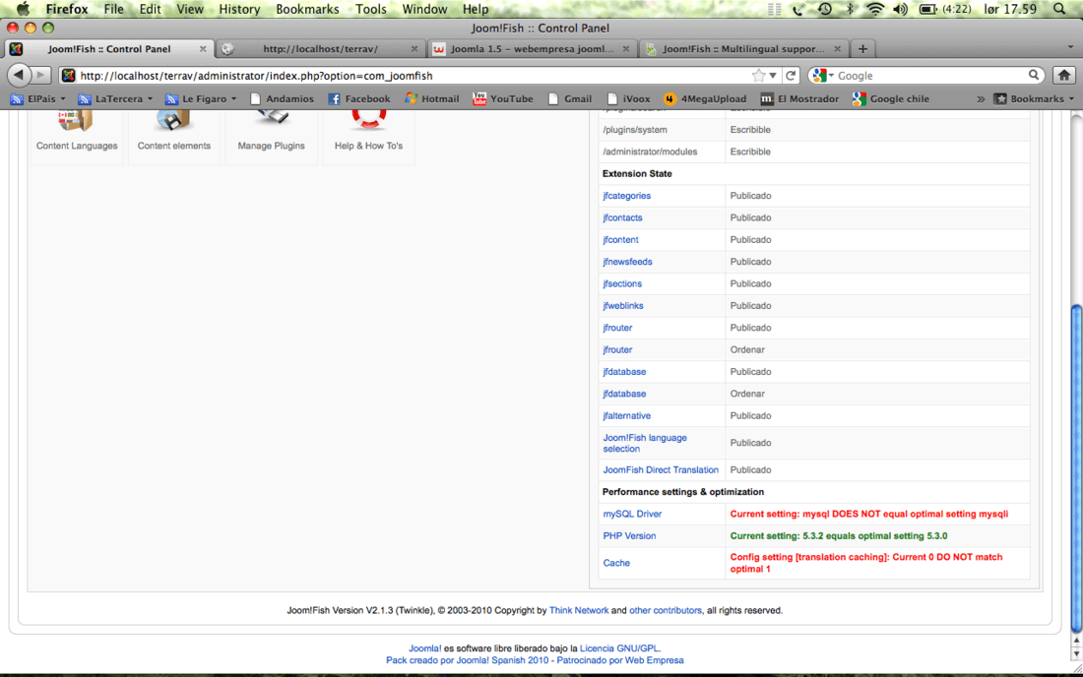Click the battery status icon

[x=927, y=9]
